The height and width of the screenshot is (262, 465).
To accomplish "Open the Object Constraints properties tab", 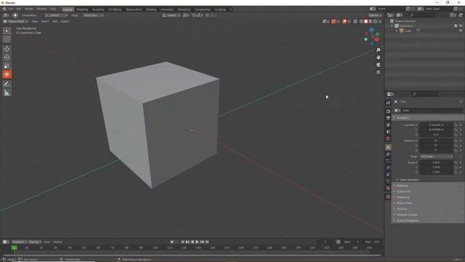I will pyautogui.click(x=388, y=175).
